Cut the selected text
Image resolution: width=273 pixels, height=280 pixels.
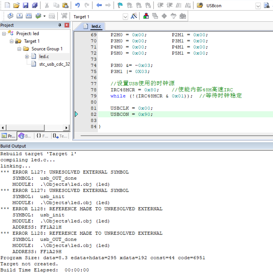[47, 6]
